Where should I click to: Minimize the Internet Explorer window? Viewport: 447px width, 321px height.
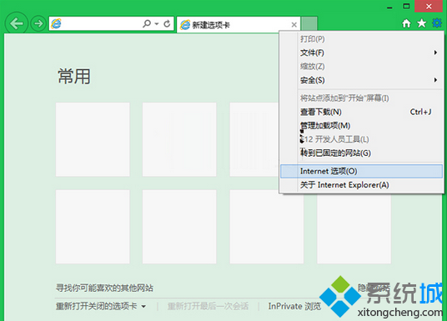tap(389, 7)
